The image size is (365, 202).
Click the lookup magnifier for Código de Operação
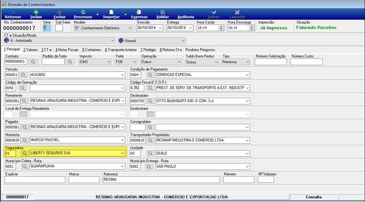point(23,88)
